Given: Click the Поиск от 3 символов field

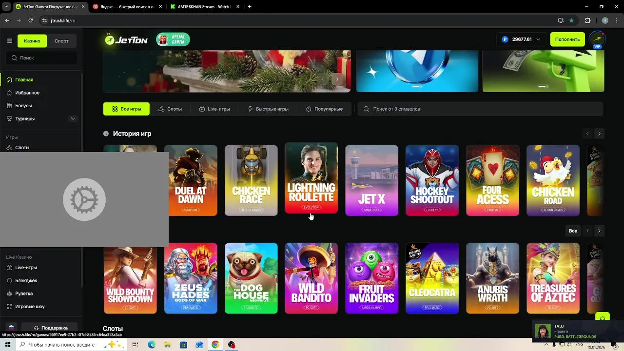Looking at the screenshot, I should point(481,109).
